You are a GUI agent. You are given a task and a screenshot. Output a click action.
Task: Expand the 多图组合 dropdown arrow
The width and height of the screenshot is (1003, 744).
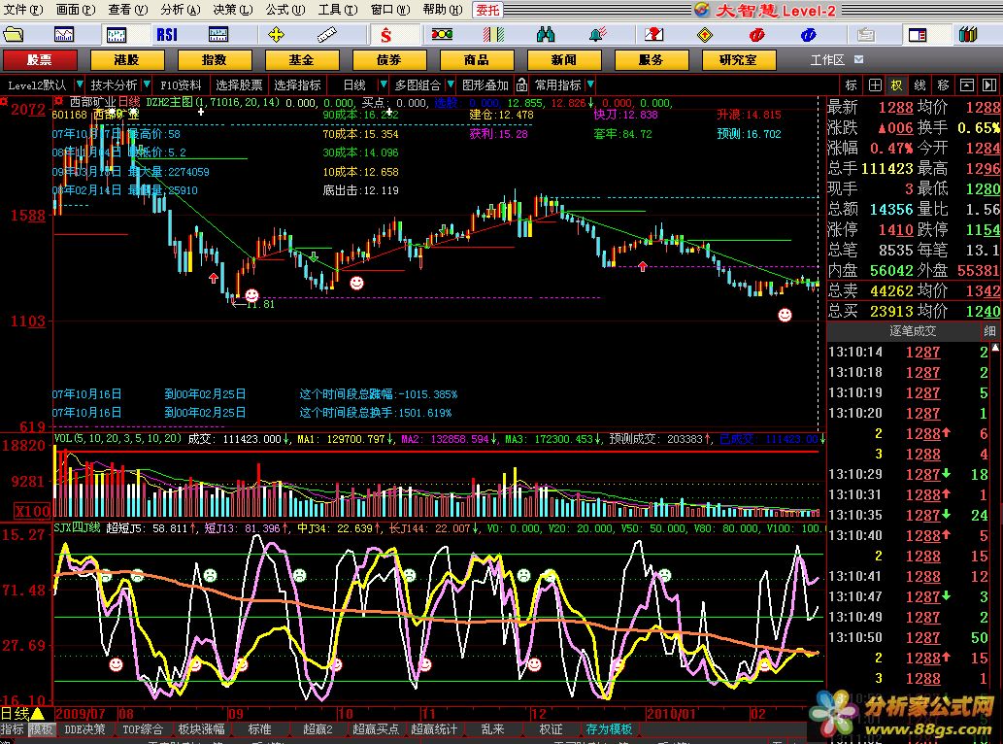(451, 85)
